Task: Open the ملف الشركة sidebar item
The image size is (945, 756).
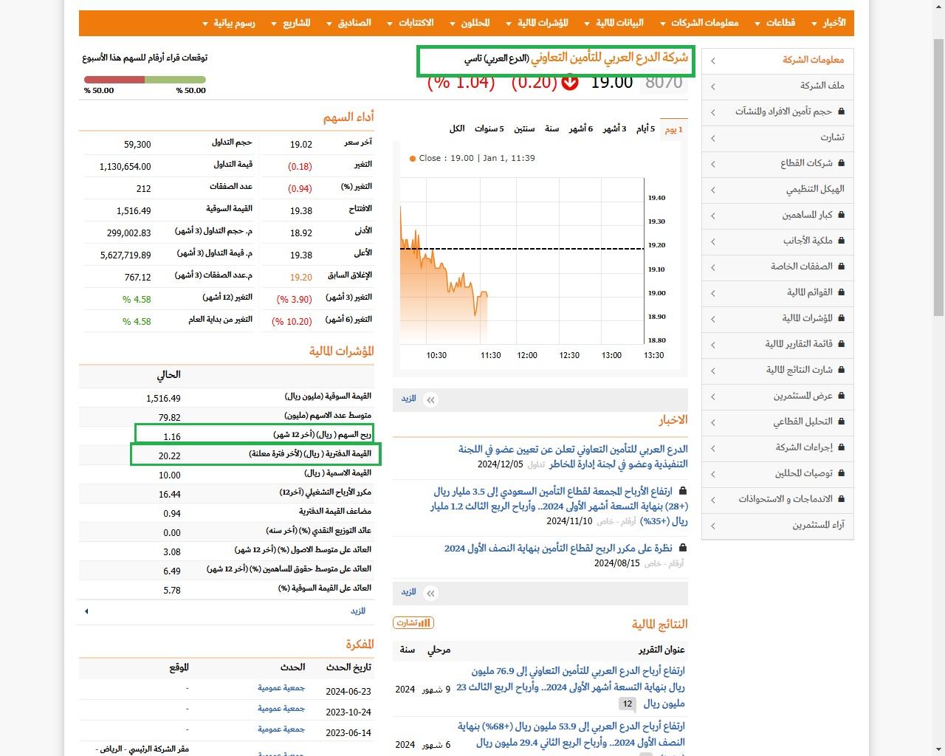Action: (777, 86)
